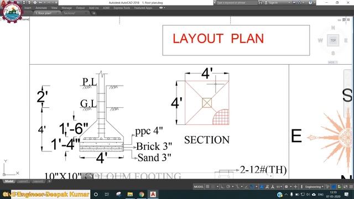The height and width of the screenshot is (199, 354).
Task: Open Google Chrome from the taskbar
Action: (142, 194)
